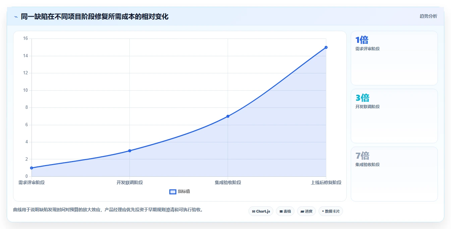Click x-axis label 开发联调阶段

[130, 182]
